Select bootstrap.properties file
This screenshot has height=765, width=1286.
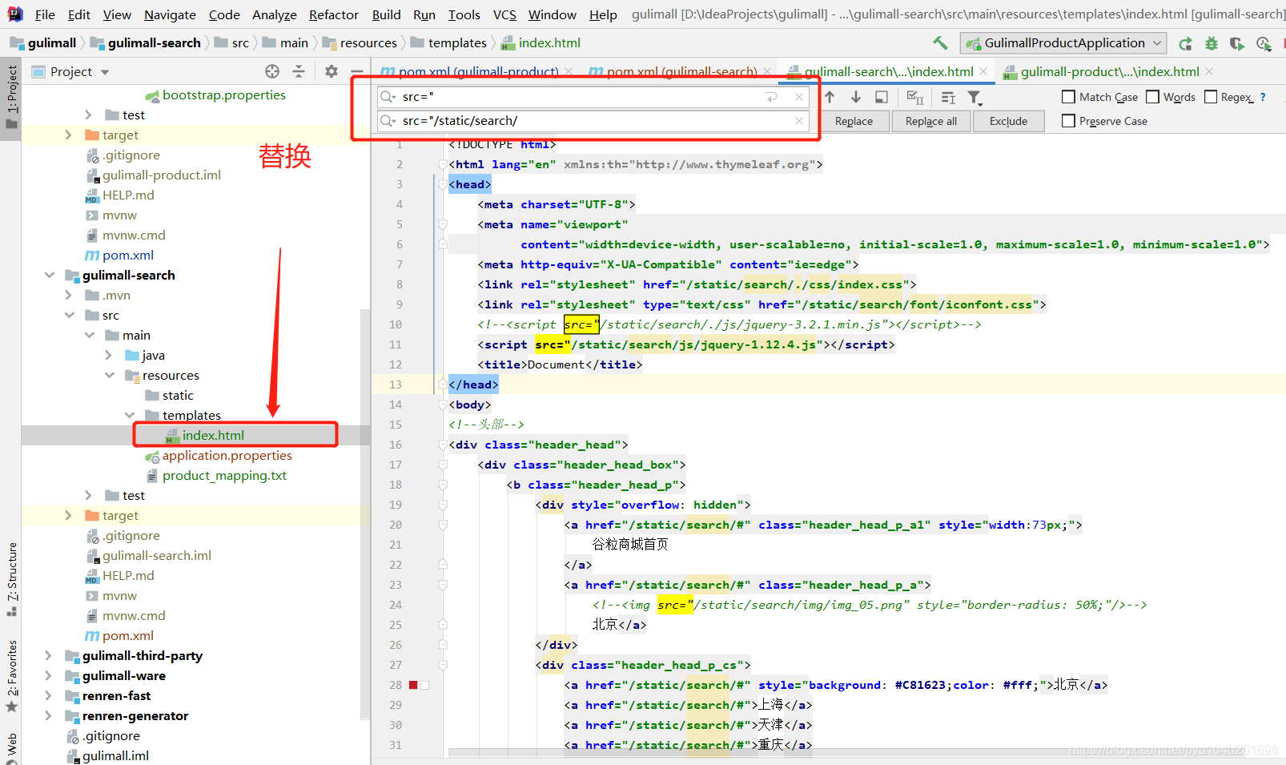click(x=224, y=95)
